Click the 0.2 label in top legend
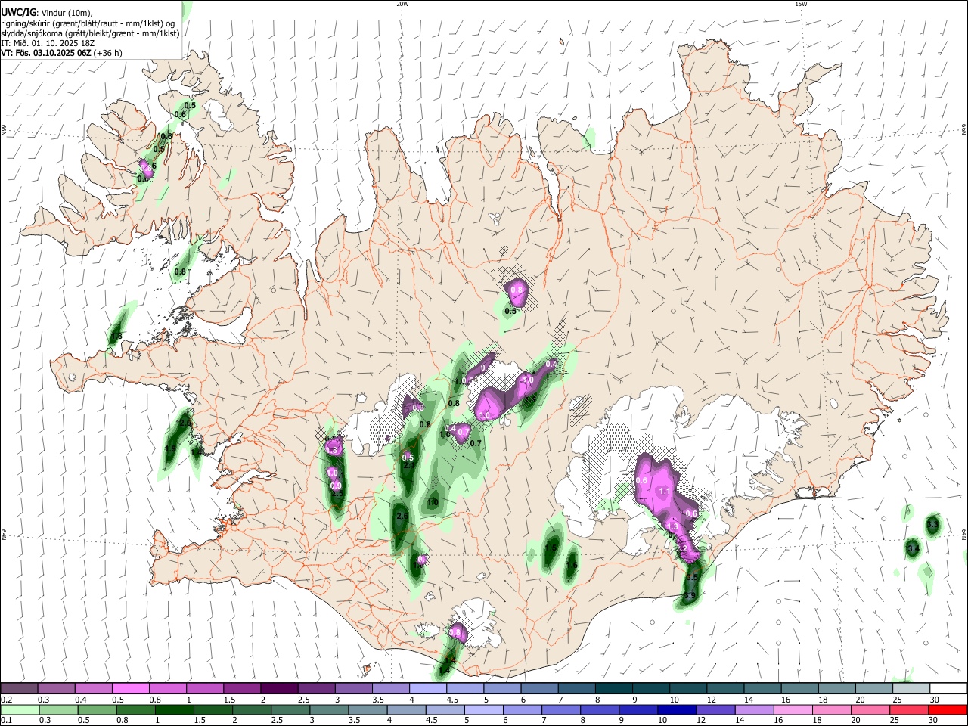The height and width of the screenshot is (726, 968). pyautogui.click(x=6, y=700)
